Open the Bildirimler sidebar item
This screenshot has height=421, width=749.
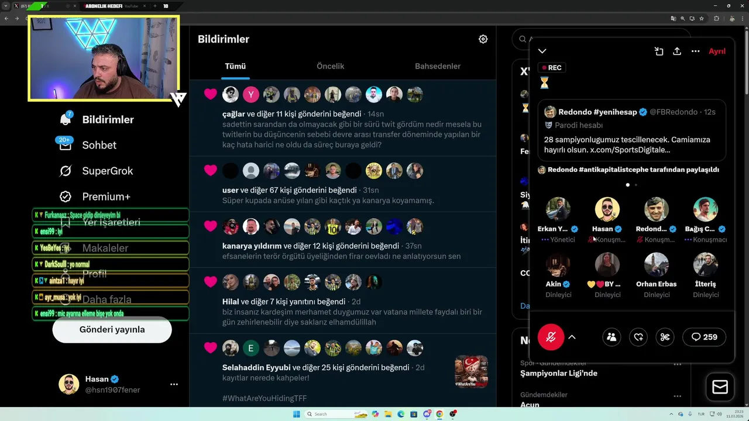[97, 119]
